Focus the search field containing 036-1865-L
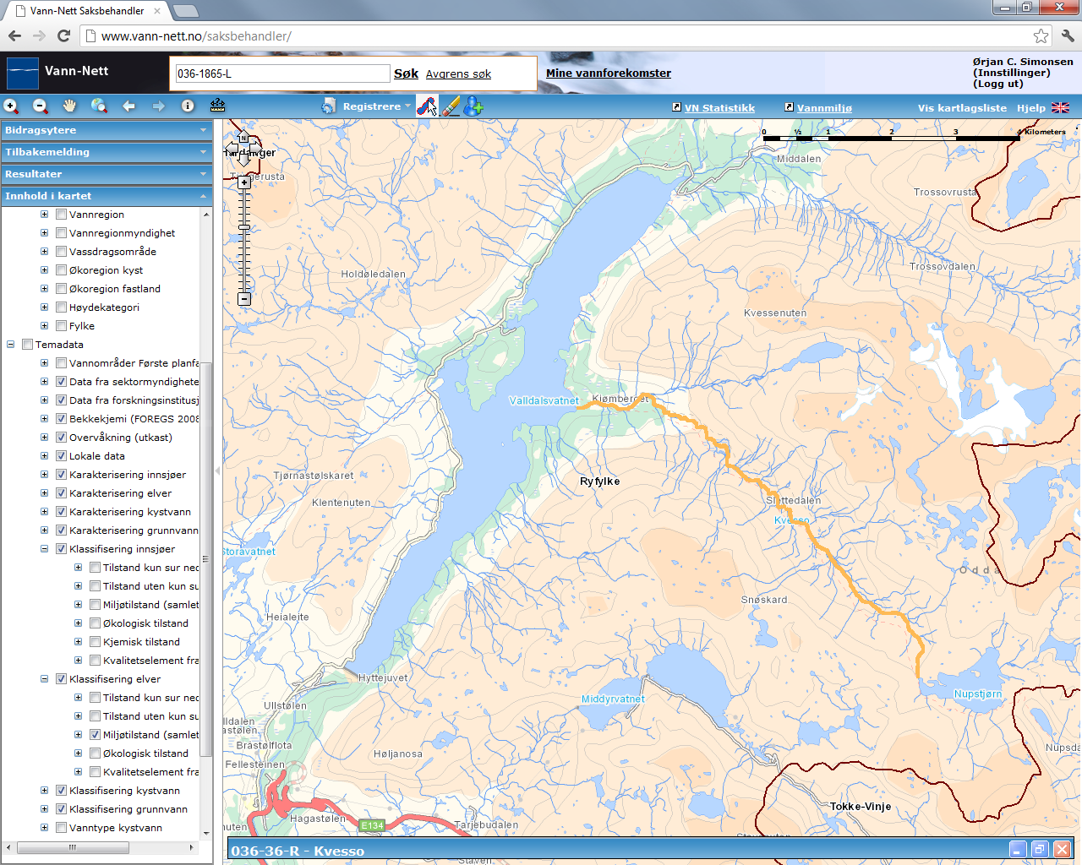Viewport: 1082px width, 865px height. click(x=282, y=73)
